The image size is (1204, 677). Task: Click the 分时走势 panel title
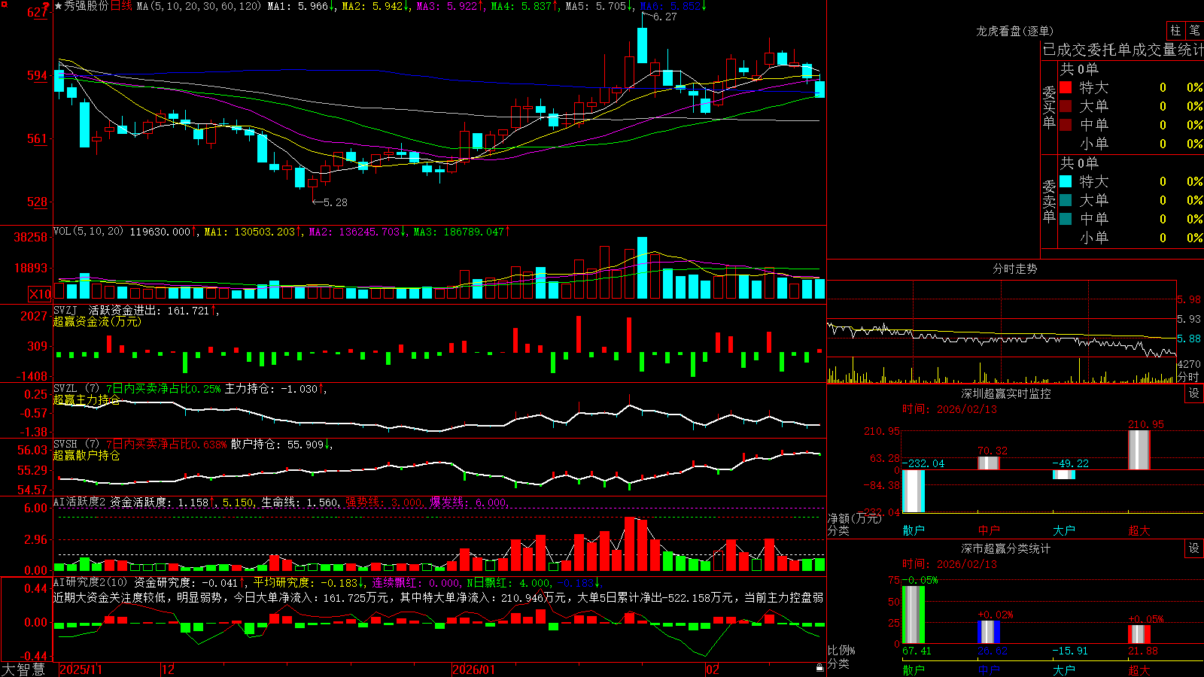coord(1015,269)
